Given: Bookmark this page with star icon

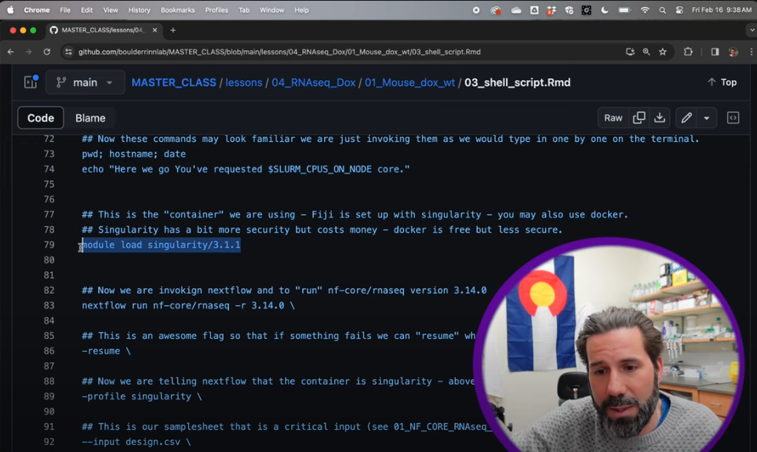Looking at the screenshot, I should click(x=663, y=52).
